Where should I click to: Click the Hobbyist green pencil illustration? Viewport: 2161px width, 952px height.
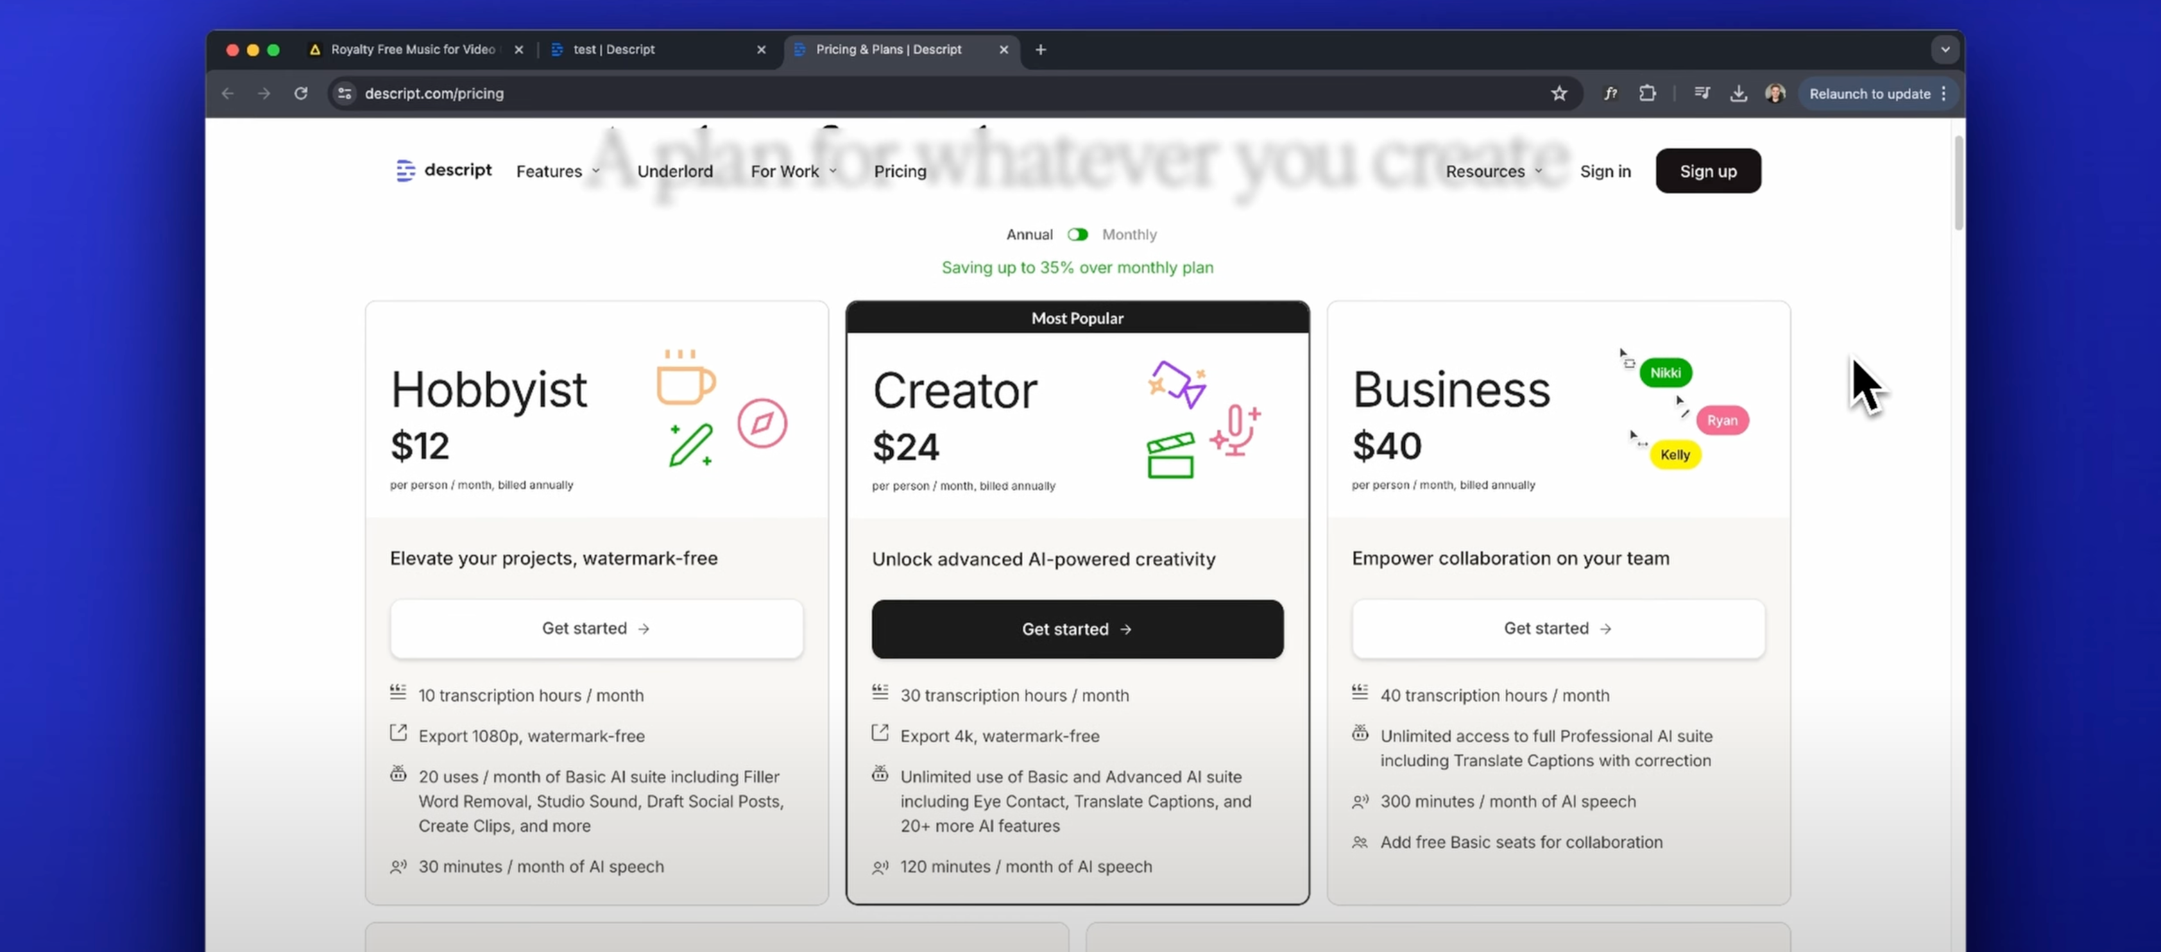(691, 445)
